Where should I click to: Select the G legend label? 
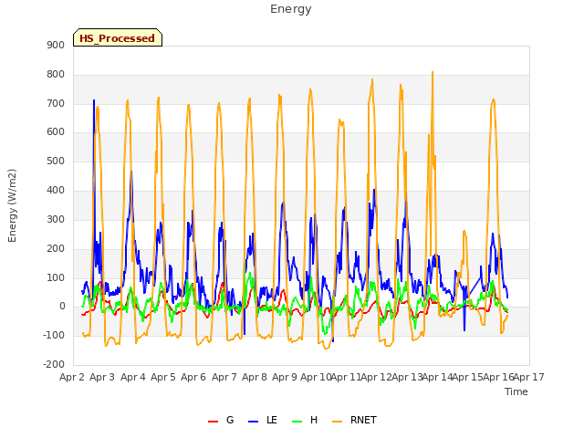pos(230,420)
